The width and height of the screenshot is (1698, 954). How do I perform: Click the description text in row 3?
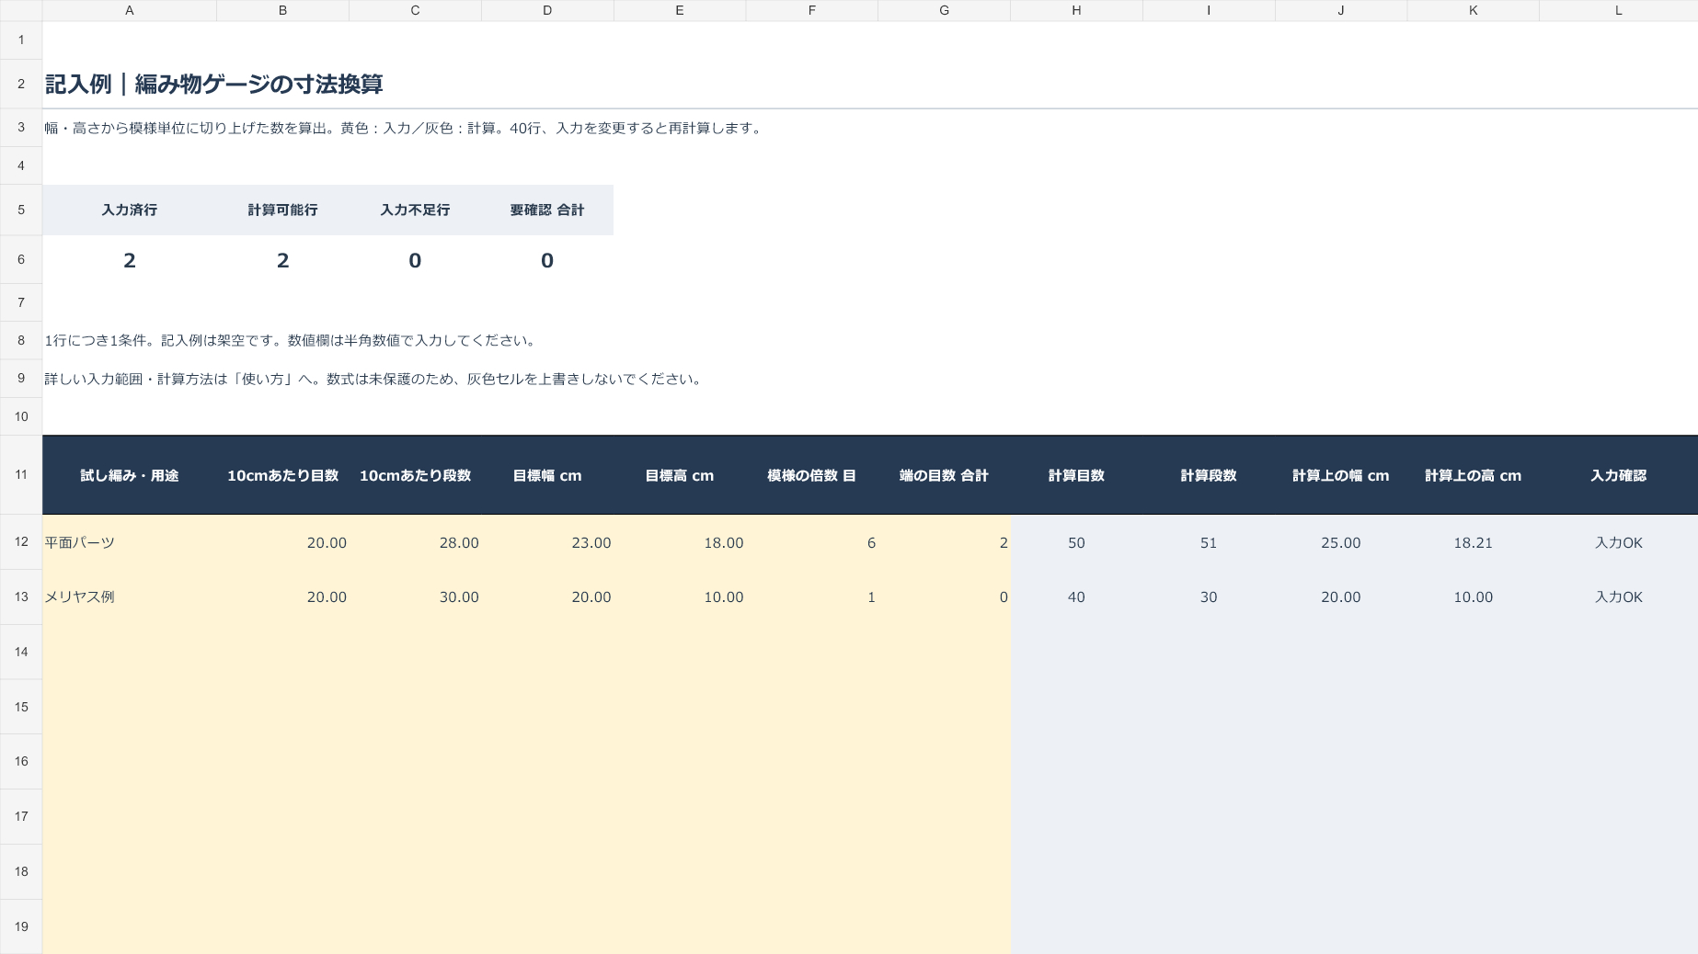[405, 129]
